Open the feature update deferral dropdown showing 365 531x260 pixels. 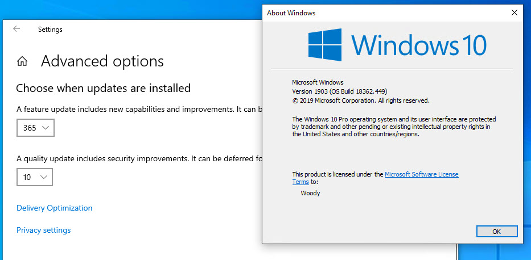(x=35, y=128)
